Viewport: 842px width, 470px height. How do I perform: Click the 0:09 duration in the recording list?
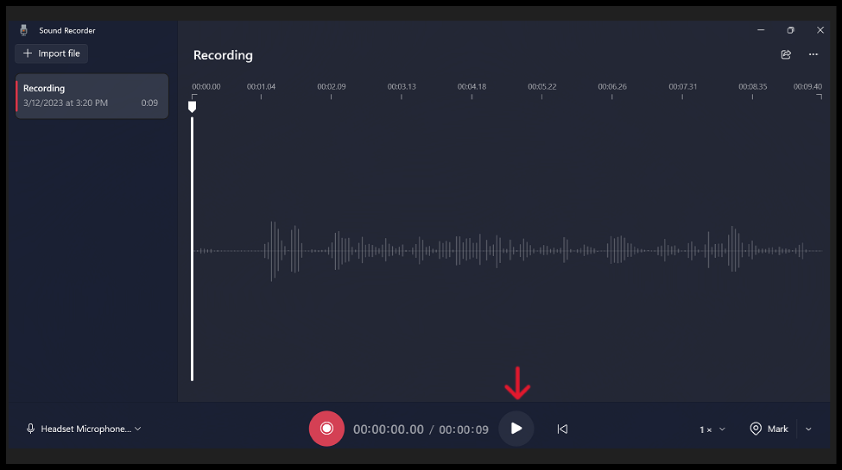pyautogui.click(x=149, y=103)
